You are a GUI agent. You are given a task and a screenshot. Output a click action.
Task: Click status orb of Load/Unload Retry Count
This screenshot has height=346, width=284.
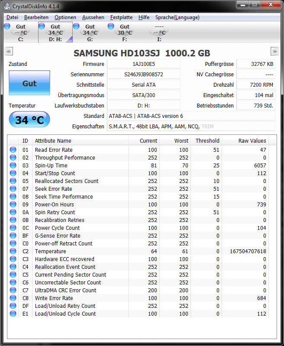click(13, 306)
